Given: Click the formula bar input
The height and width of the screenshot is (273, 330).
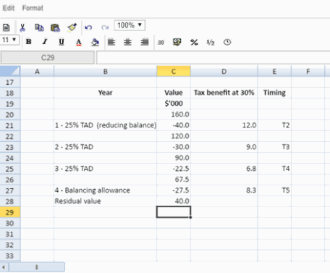Looking at the screenshot, I should pyautogui.click(x=213, y=58).
